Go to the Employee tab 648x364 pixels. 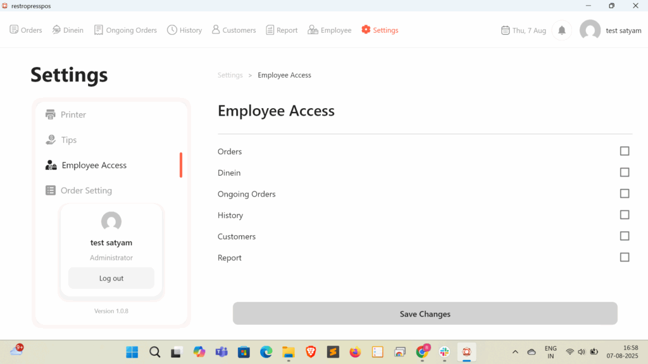point(329,30)
